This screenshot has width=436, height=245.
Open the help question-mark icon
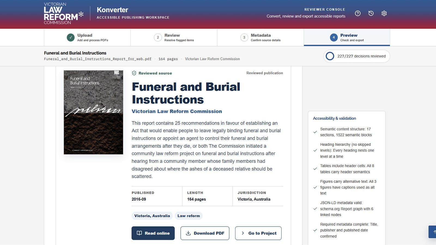[x=358, y=13]
